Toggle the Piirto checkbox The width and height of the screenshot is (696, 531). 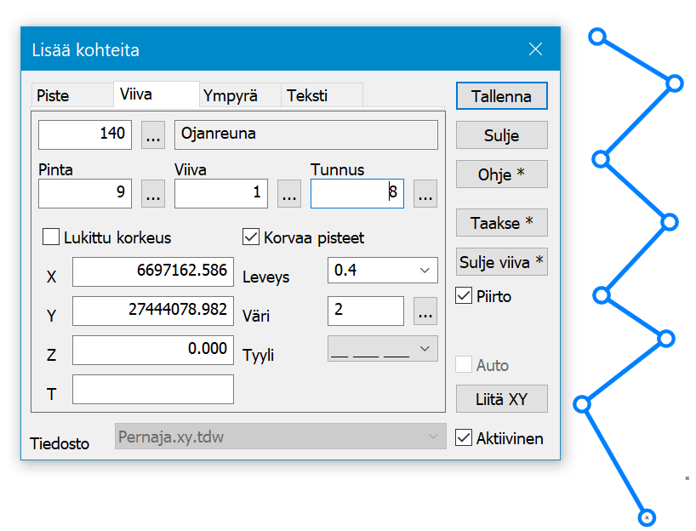point(464,296)
